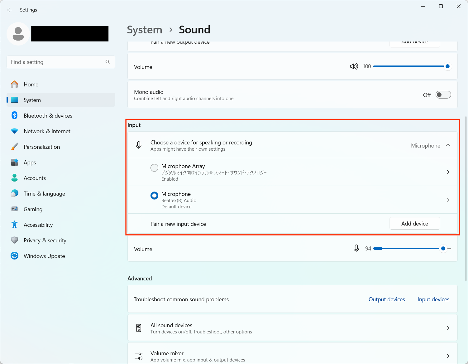Expand All sound devices page
The height and width of the screenshot is (364, 468).
click(448, 328)
